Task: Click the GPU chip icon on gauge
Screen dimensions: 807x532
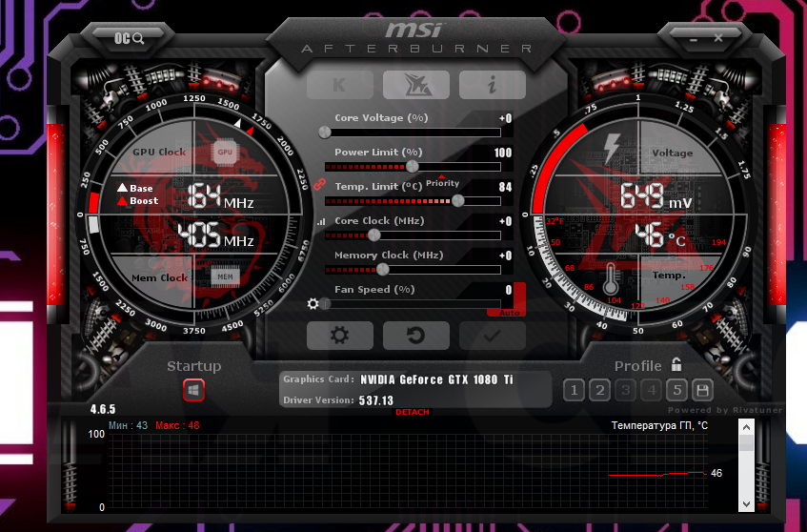Action: click(x=225, y=152)
